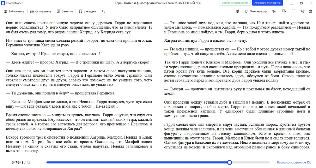Viewport: 316px width, 168px height.
Task: Click the page number 347-348 field
Action: coord(17,162)
